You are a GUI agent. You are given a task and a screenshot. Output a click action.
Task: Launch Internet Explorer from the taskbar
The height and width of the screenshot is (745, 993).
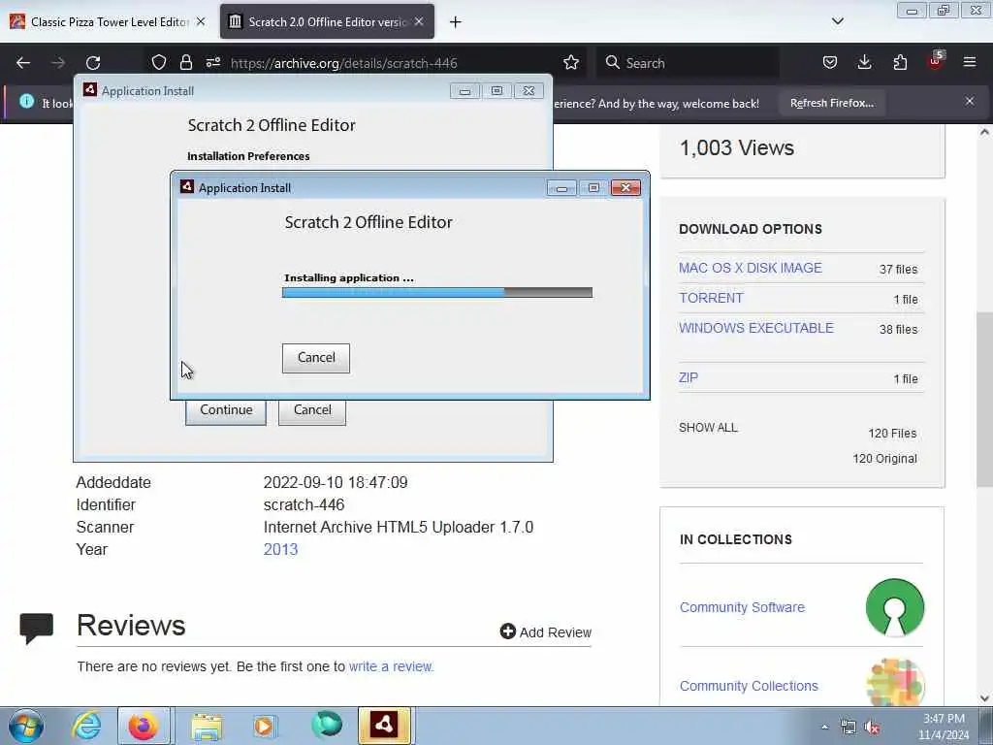click(x=86, y=726)
